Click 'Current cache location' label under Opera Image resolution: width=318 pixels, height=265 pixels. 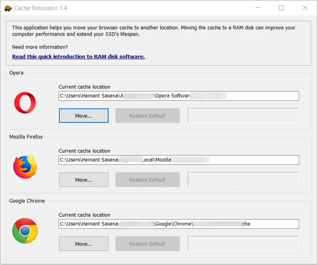tap(84, 87)
